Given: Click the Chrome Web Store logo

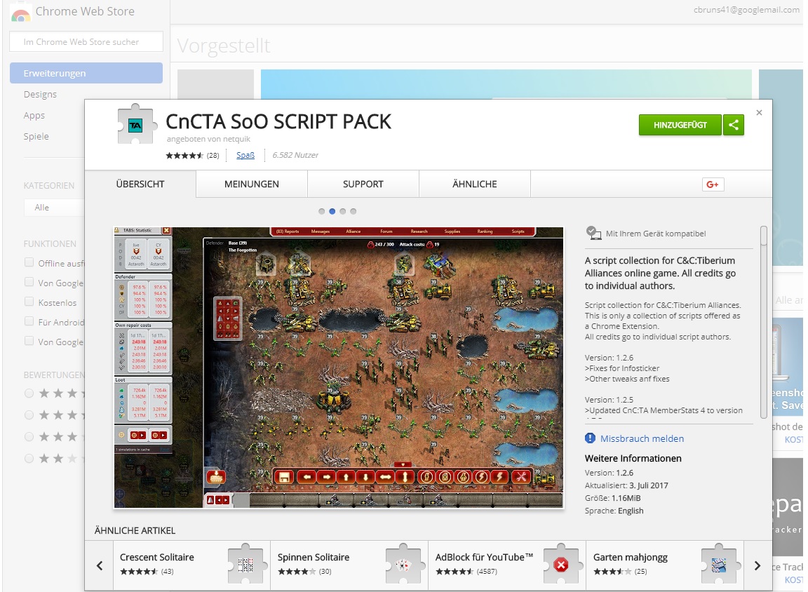Looking at the screenshot, I should click(x=20, y=13).
